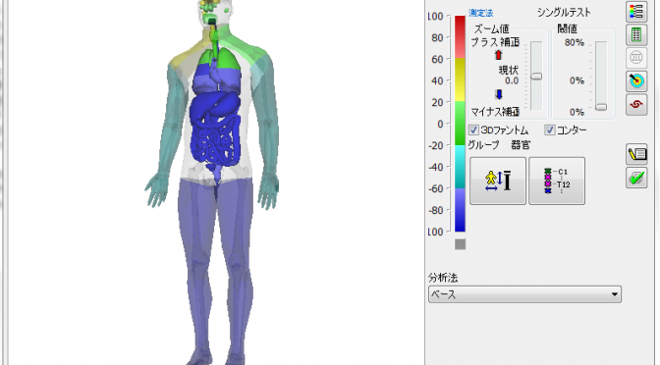This screenshot has width=660, height=365.
Task: Click the 閾値 slider thumb
Action: click(x=601, y=107)
